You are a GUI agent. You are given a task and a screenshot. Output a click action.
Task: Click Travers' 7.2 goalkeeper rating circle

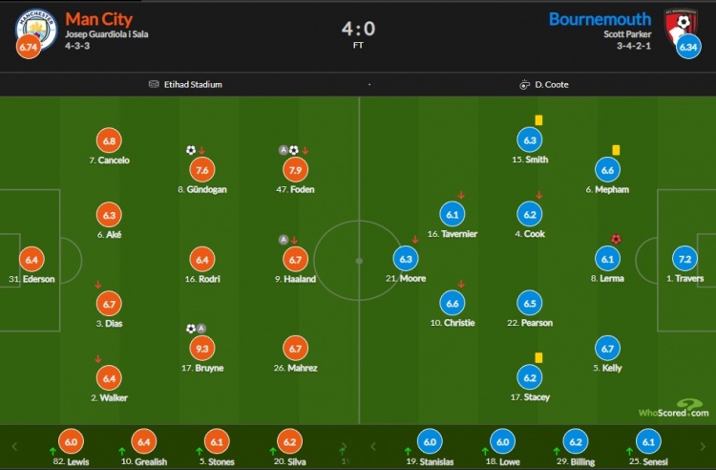click(x=684, y=259)
